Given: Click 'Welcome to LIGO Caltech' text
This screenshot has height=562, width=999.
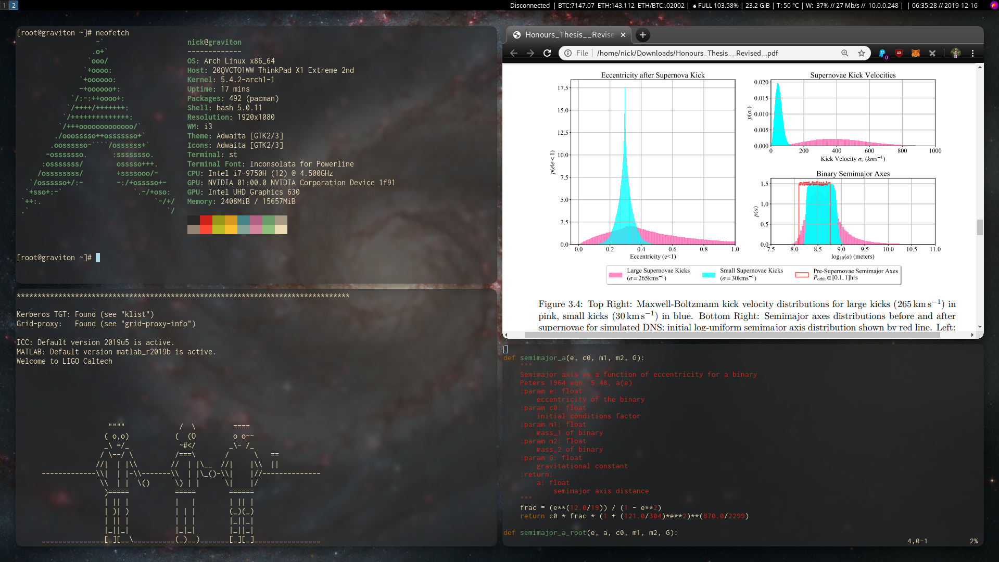Looking at the screenshot, I should click(x=65, y=361).
